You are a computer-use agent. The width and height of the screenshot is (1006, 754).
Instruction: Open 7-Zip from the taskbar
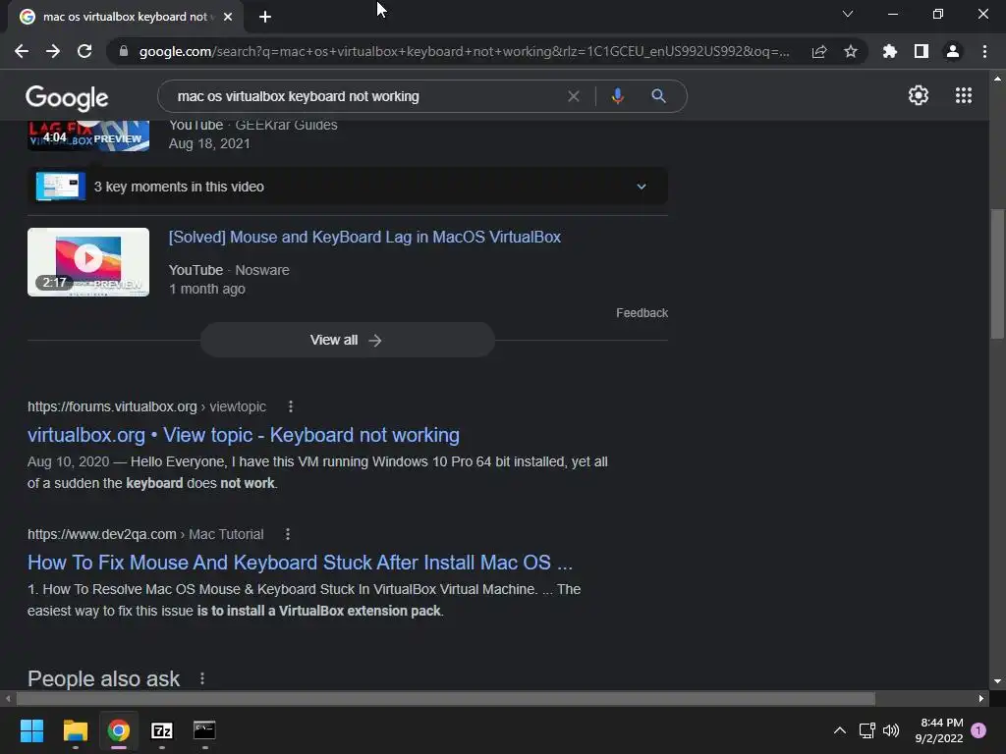point(162,730)
